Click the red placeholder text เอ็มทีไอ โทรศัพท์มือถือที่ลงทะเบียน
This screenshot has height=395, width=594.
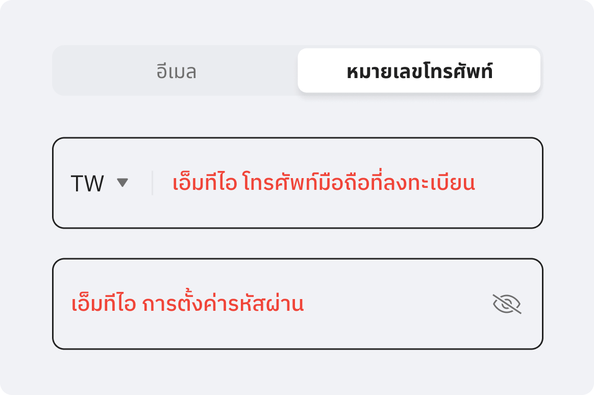[x=324, y=183]
